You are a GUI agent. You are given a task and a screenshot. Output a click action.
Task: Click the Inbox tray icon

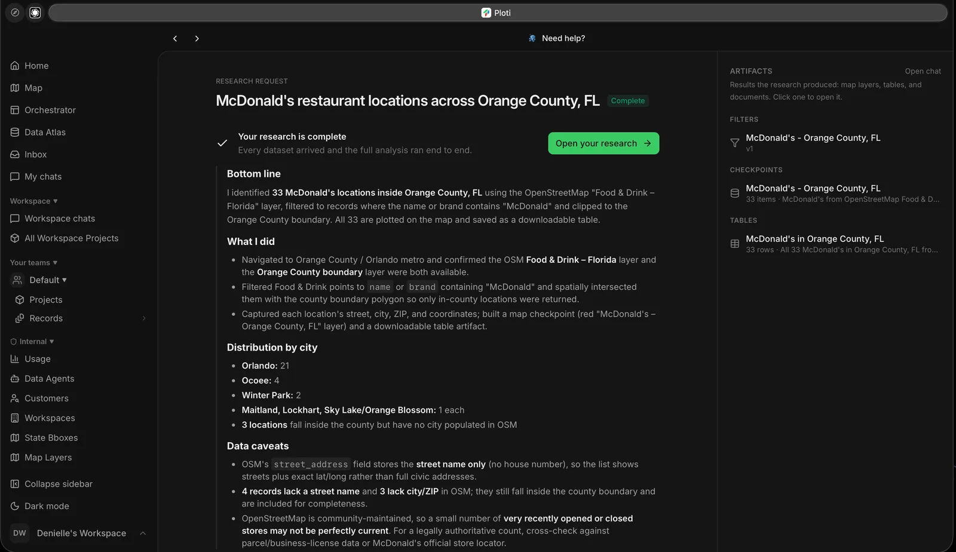(15, 154)
